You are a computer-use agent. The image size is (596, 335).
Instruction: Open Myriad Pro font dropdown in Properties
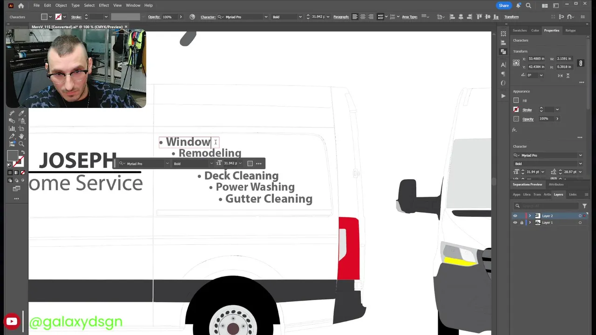click(580, 155)
